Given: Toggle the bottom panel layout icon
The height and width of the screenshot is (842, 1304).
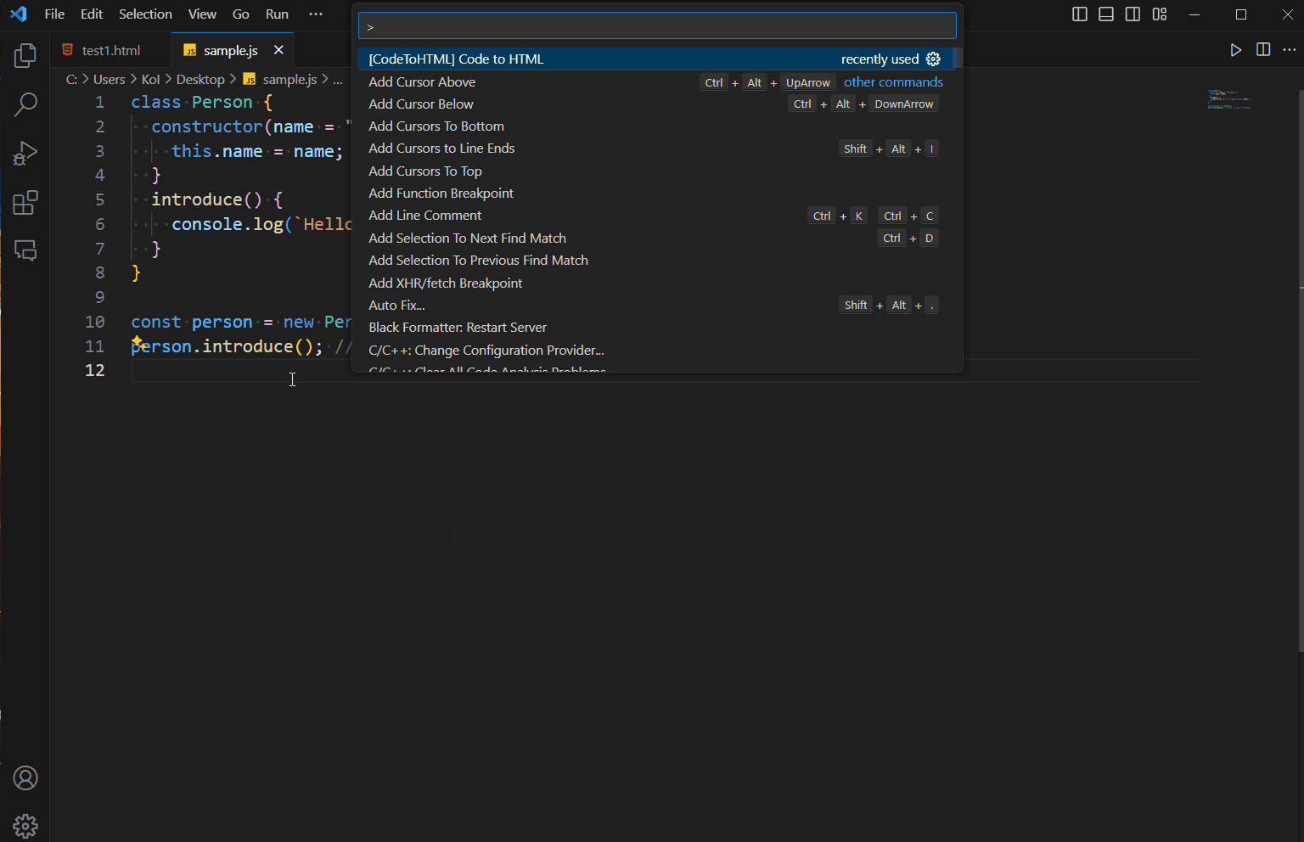Looking at the screenshot, I should (x=1106, y=14).
